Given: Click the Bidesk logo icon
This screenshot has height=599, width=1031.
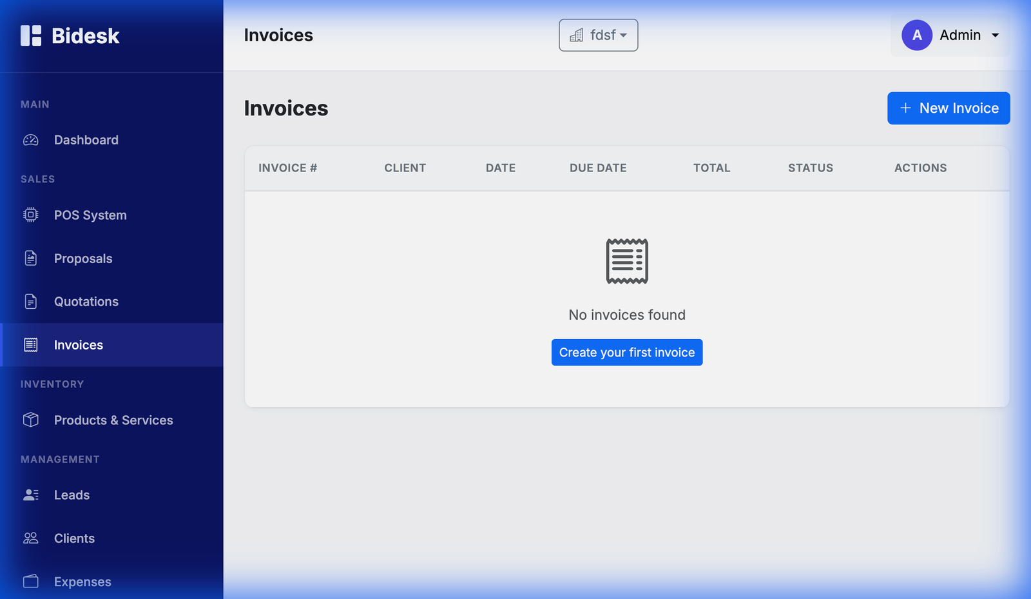Looking at the screenshot, I should pos(30,35).
